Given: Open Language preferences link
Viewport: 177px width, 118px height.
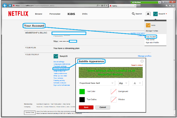Looking at the screenshot, I should click(x=62, y=64).
